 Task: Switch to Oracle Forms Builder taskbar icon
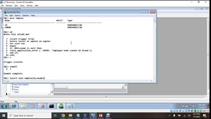[42, 106]
